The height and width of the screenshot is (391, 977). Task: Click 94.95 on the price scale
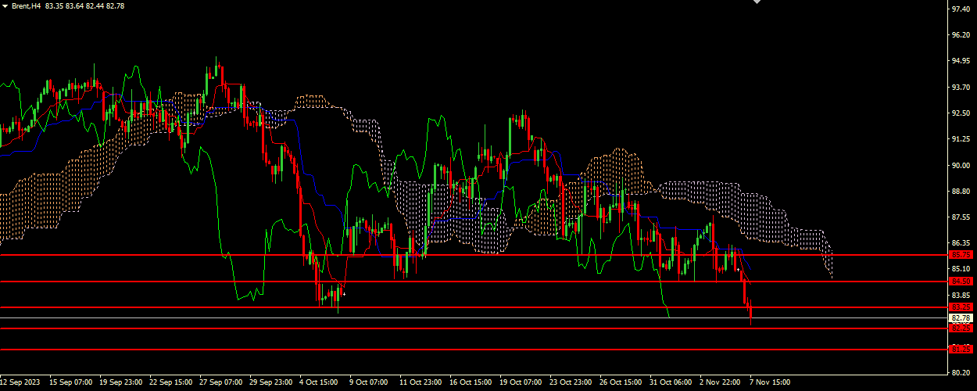coord(961,61)
